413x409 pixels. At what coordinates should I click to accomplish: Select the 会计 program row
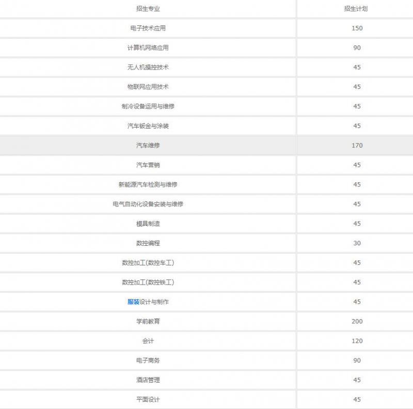pos(148,341)
